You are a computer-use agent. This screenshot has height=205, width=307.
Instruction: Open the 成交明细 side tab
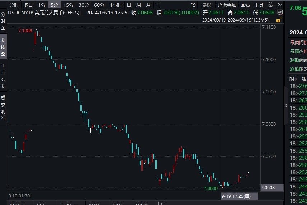tap(3, 108)
